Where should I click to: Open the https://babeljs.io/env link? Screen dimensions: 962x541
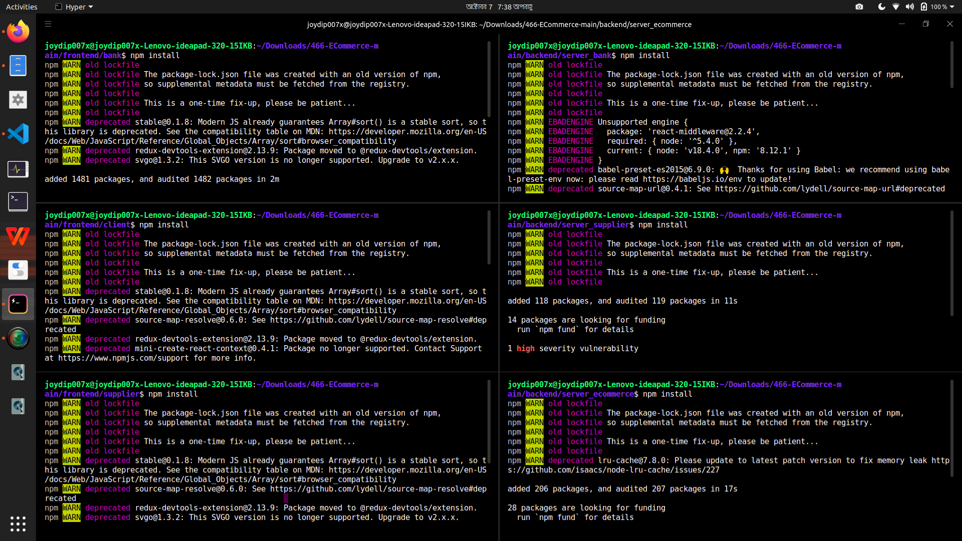[x=692, y=179]
